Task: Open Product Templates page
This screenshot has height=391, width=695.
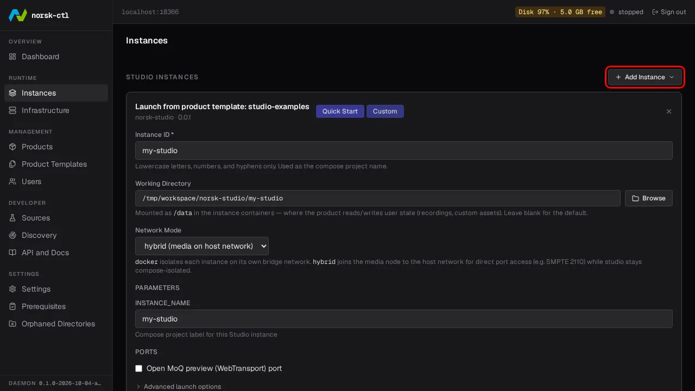Action: (56, 164)
